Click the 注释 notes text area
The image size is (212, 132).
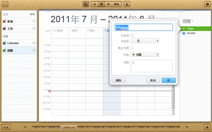click(152, 66)
